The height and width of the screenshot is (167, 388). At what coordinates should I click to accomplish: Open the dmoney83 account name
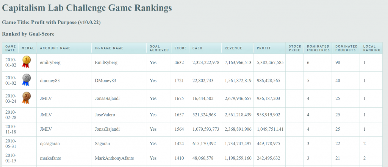click(50, 80)
